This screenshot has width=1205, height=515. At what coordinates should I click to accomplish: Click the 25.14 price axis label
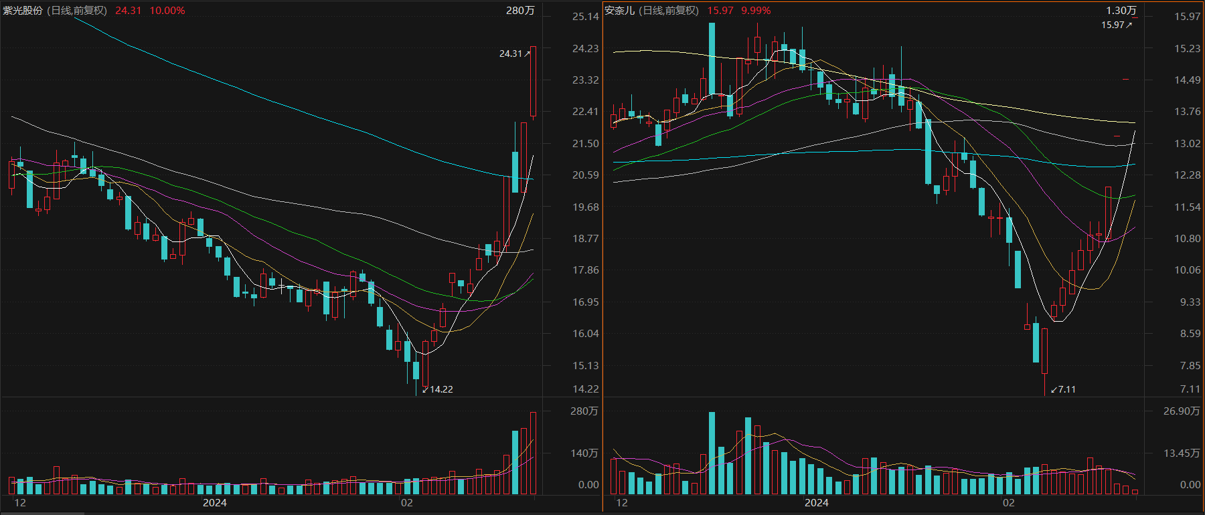[585, 17]
